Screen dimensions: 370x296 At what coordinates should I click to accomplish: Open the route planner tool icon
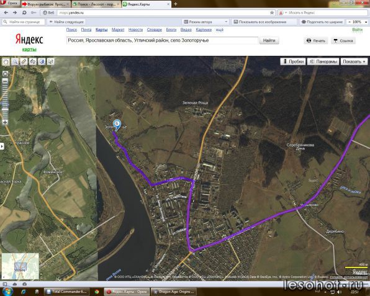point(33,62)
